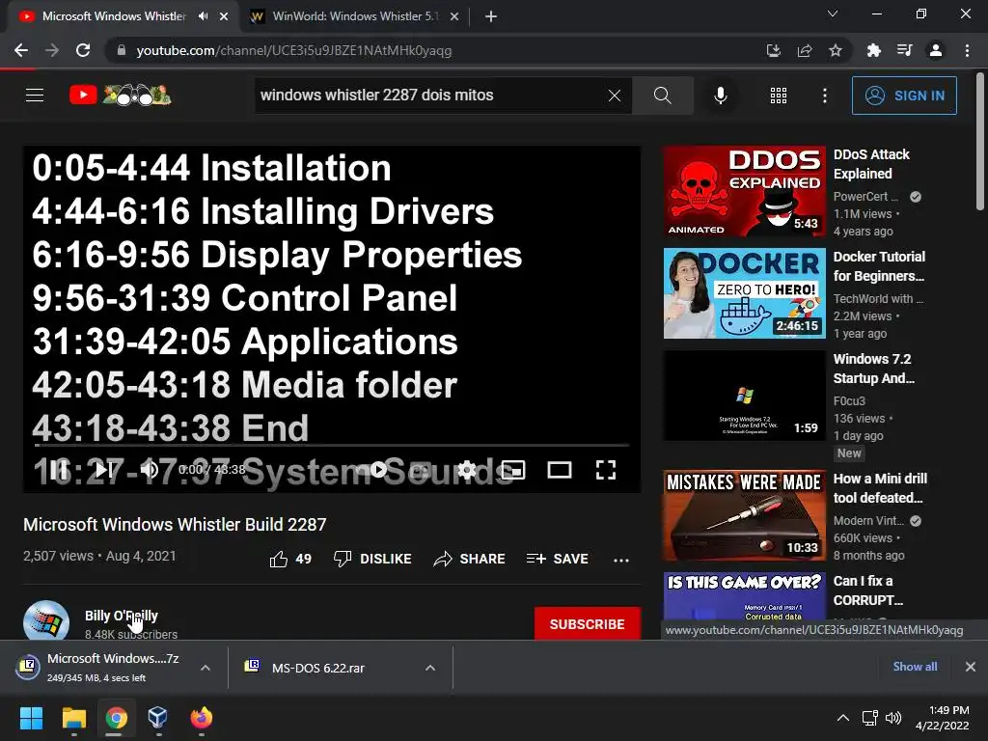The image size is (988, 741).
Task: Open File Explorer from taskbar
Action: pyautogui.click(x=73, y=718)
